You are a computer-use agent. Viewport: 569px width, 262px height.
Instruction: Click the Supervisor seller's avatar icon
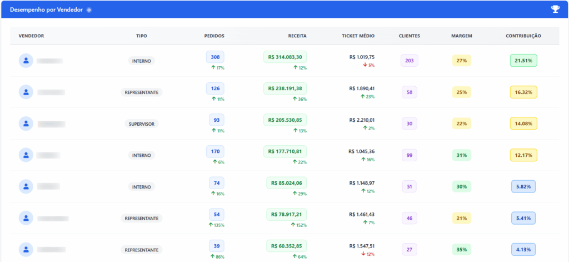click(26, 123)
